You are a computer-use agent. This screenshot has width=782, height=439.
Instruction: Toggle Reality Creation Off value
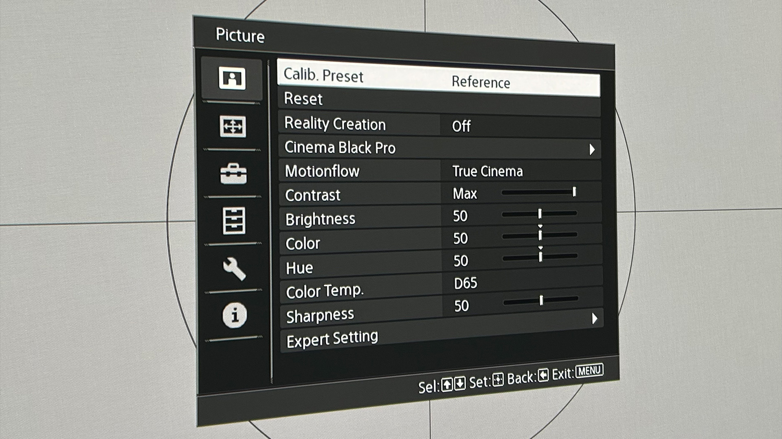click(461, 126)
